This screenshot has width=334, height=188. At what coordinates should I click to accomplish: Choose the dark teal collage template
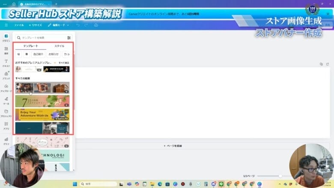point(42,128)
